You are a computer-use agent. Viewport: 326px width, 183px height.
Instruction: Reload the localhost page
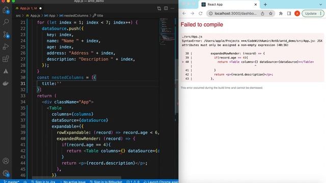click(x=200, y=14)
